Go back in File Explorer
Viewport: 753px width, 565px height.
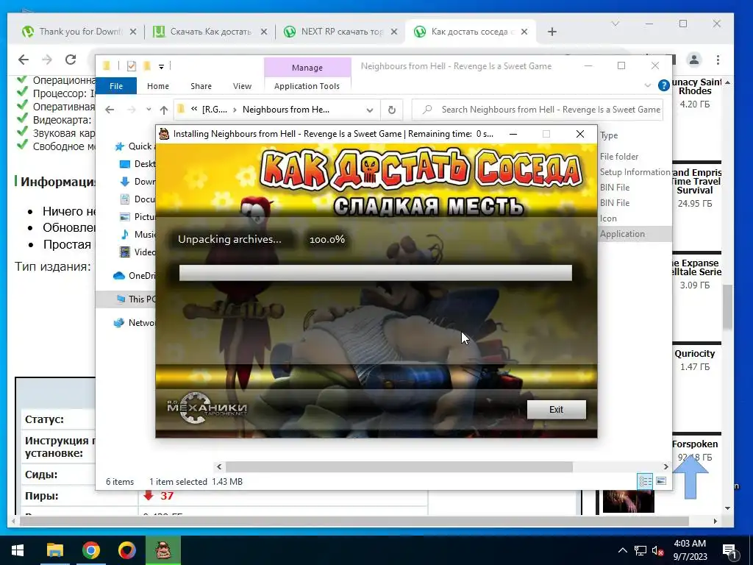(x=110, y=110)
